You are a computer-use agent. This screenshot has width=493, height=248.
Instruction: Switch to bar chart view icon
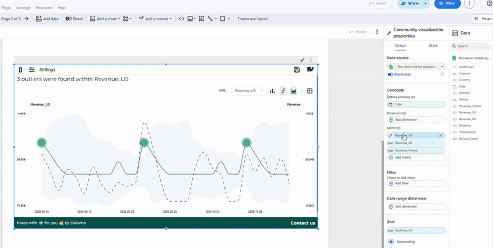(x=272, y=91)
